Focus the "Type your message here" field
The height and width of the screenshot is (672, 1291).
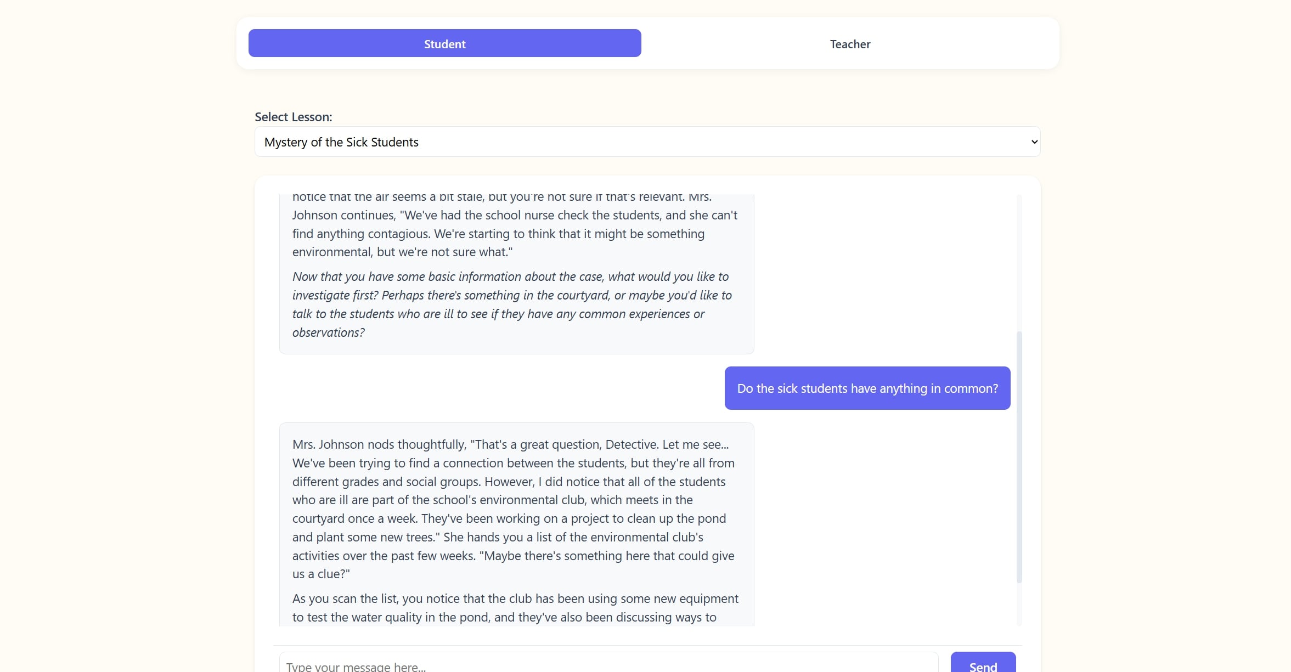click(x=608, y=665)
